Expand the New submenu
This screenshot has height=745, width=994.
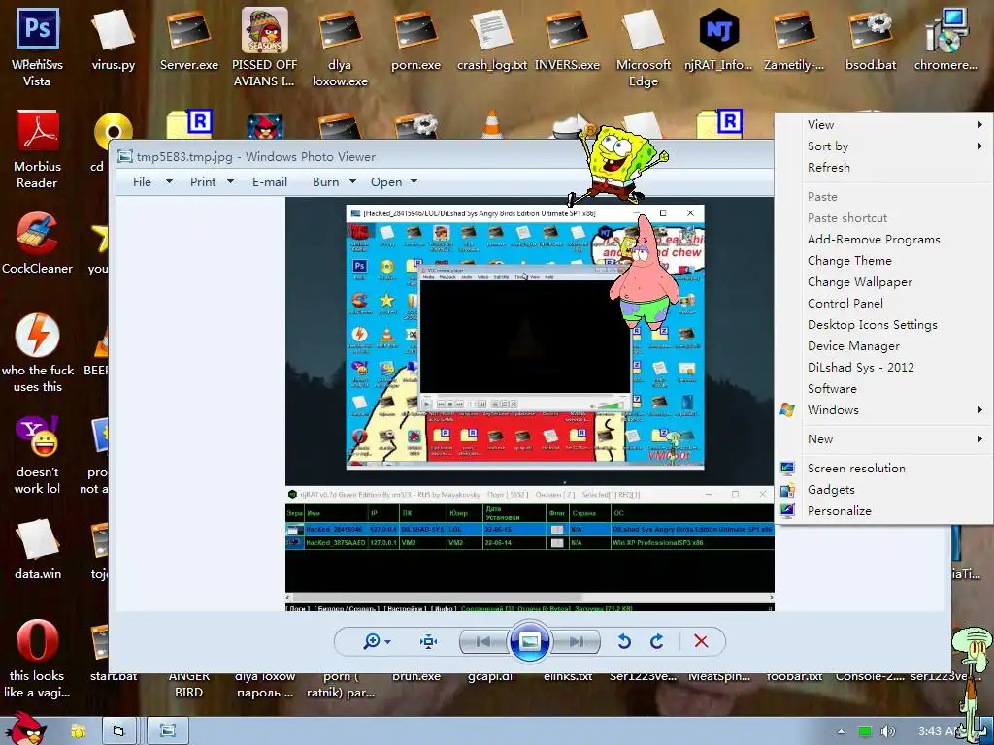884,439
